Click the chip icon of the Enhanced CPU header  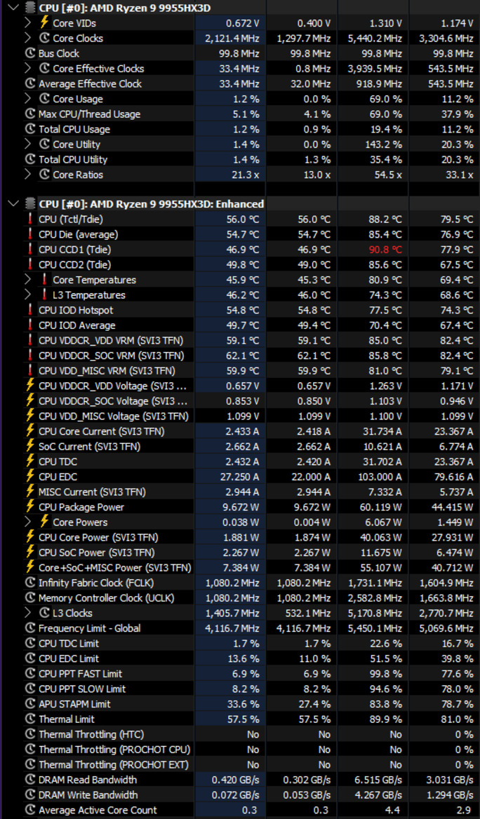point(30,204)
